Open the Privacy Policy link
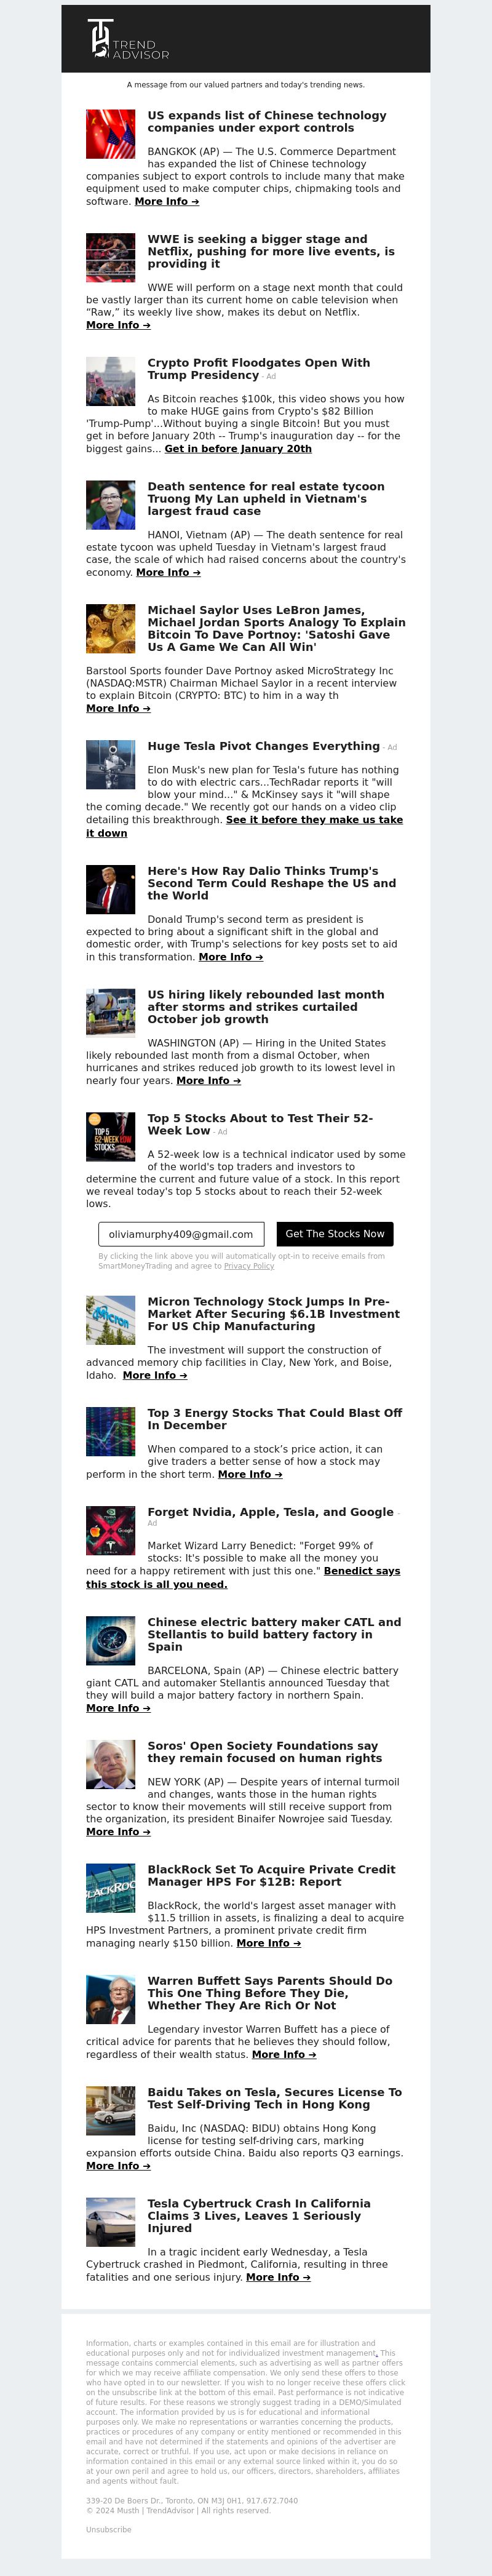492x2576 pixels. tap(249, 1266)
